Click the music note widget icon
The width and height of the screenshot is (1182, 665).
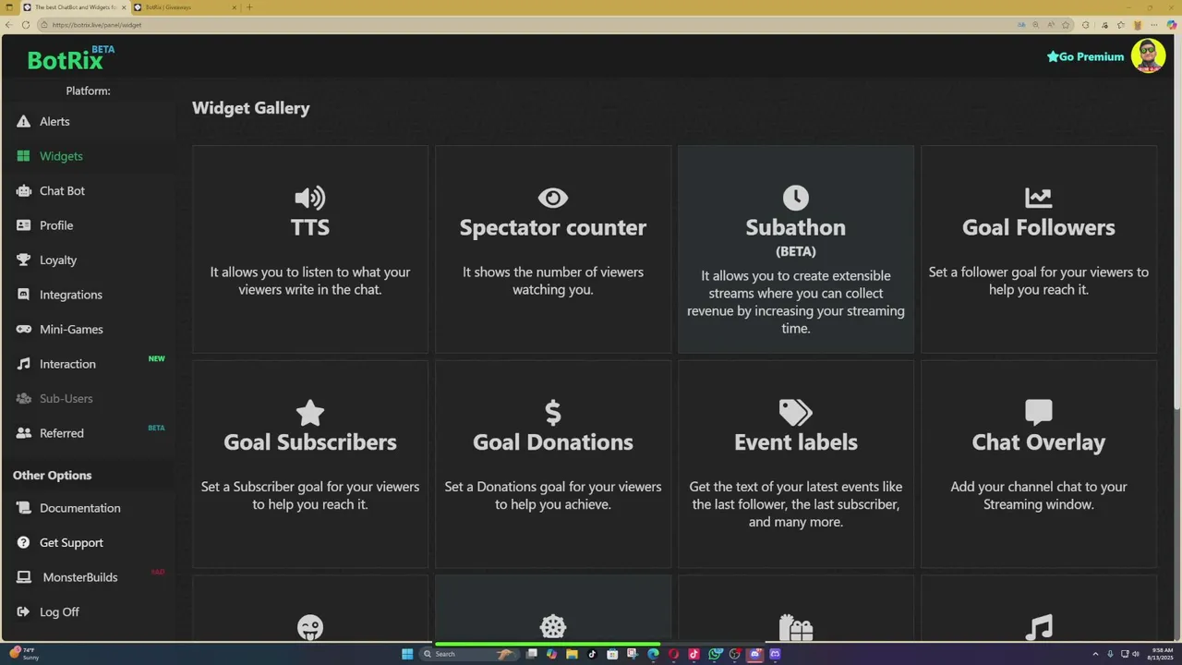(1038, 628)
